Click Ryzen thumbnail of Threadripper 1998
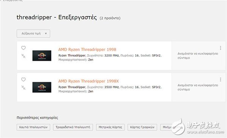The width and height of the screenshot is (227, 138). coord(42,55)
